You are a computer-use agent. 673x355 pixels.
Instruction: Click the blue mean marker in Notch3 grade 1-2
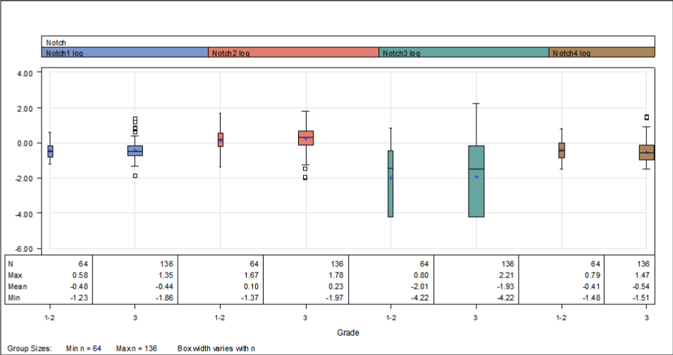pos(390,178)
